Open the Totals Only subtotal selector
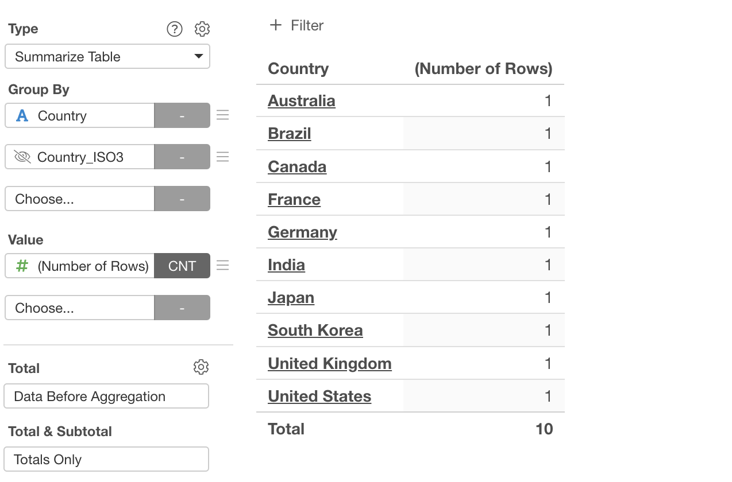The height and width of the screenshot is (482, 732). [x=106, y=460]
